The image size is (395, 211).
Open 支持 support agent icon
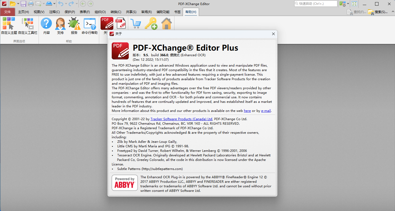pos(60,26)
